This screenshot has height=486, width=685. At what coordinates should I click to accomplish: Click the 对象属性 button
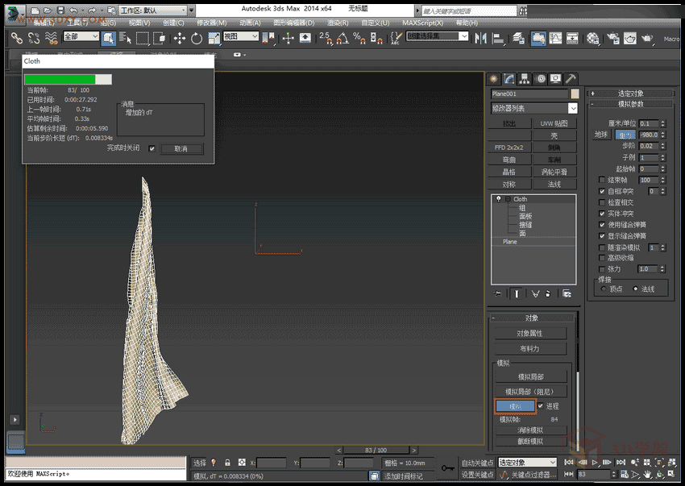coord(529,334)
